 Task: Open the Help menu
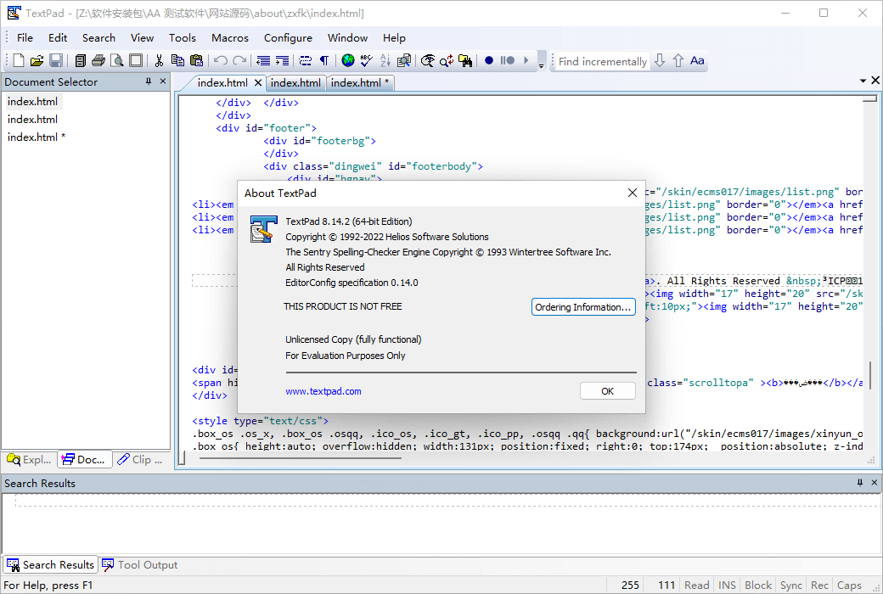point(394,37)
